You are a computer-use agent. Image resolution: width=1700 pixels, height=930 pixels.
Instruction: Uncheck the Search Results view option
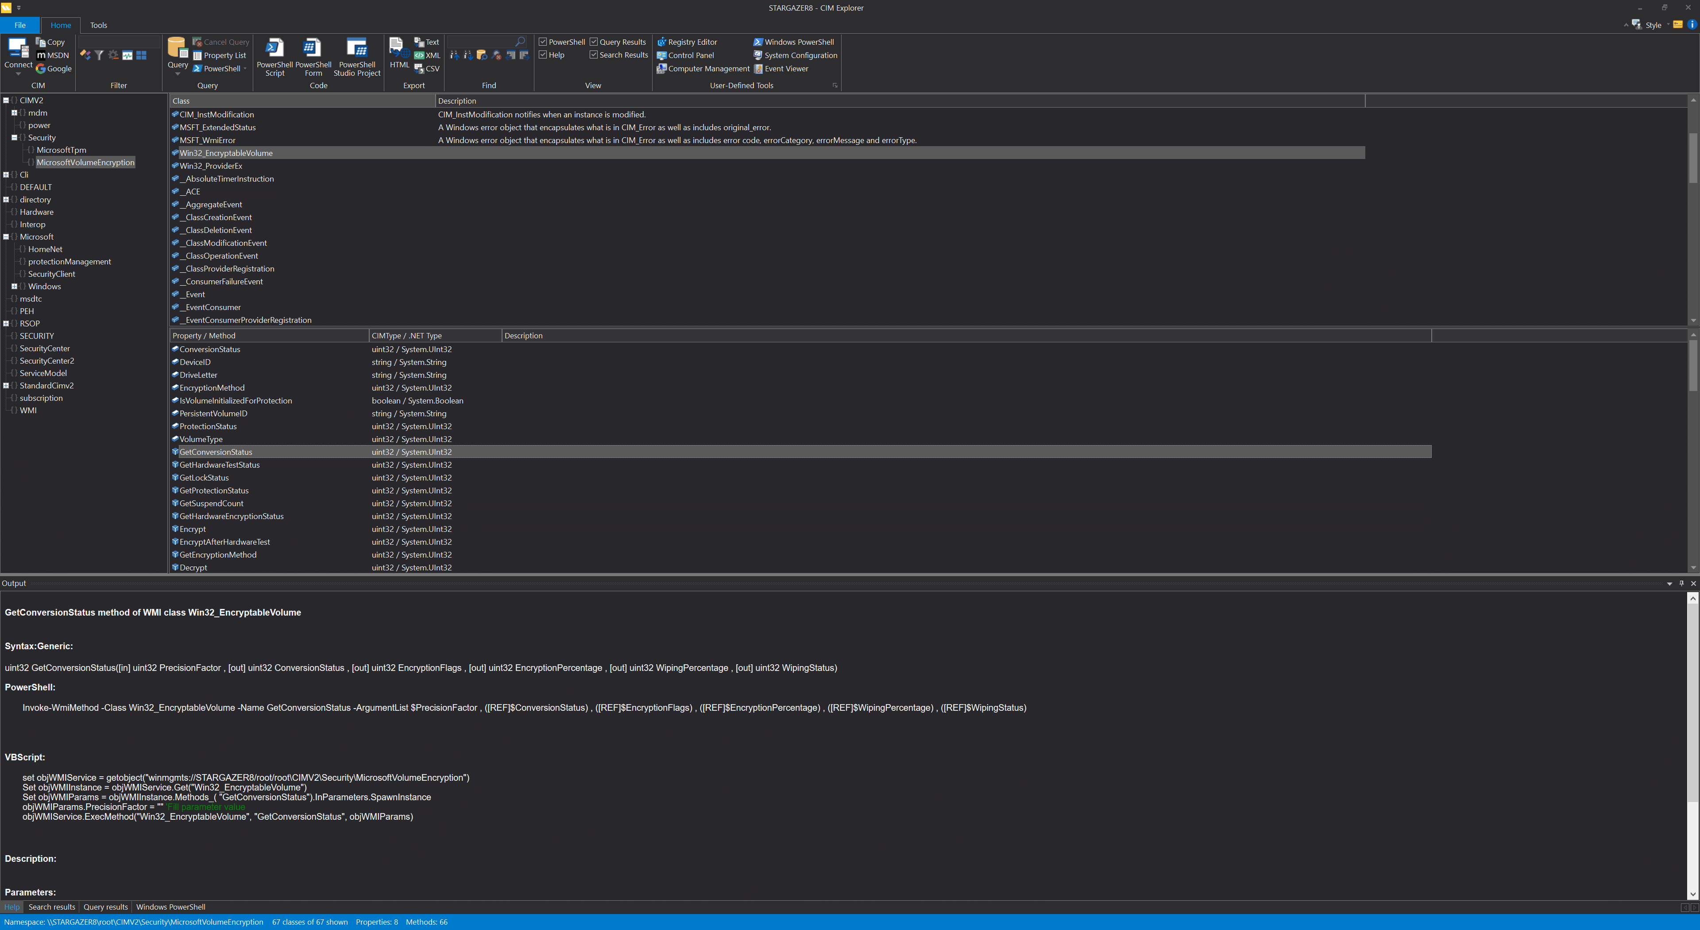593,55
